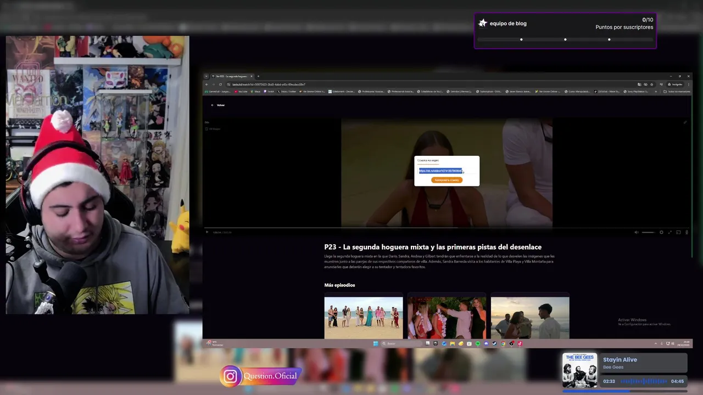Bookmark this page with the star icon
703x395 pixels.
[651, 84]
